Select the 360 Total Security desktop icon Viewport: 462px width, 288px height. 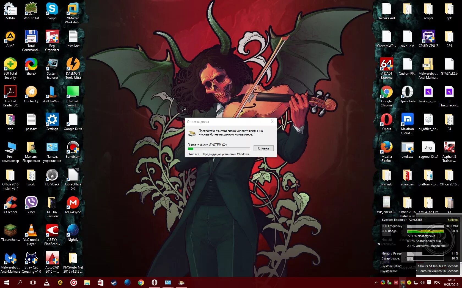10,69
